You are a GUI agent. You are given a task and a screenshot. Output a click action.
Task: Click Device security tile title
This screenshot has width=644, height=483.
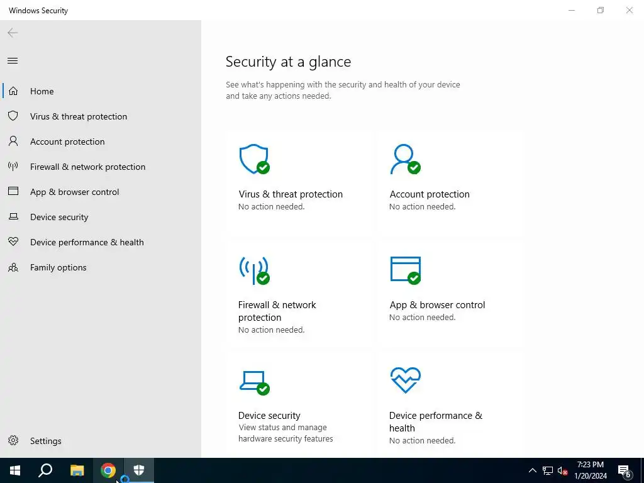[x=269, y=415]
